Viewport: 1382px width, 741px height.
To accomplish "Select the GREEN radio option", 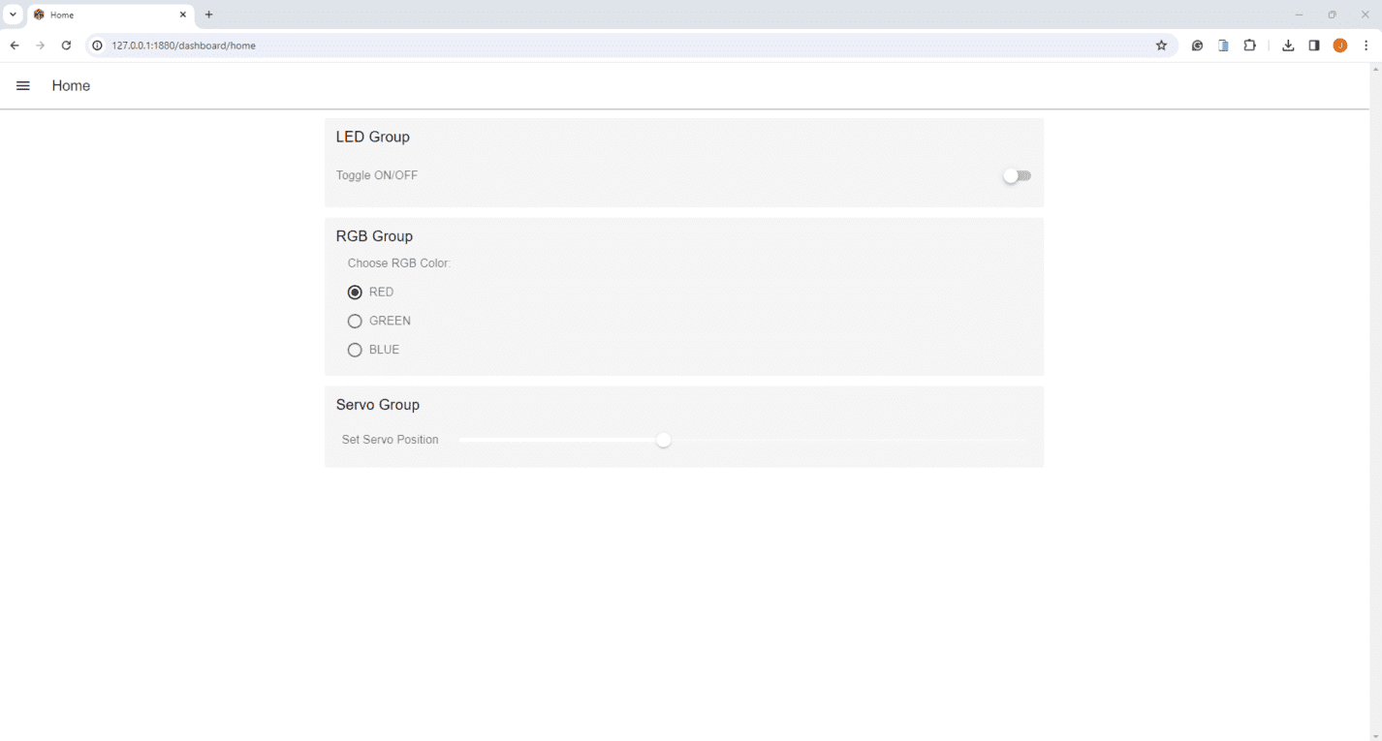I will [x=355, y=321].
